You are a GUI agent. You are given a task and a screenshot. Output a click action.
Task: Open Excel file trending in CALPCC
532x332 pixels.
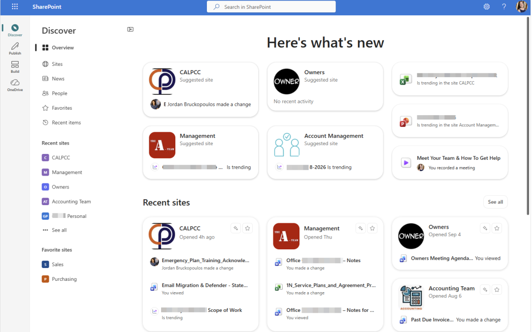tap(450, 79)
